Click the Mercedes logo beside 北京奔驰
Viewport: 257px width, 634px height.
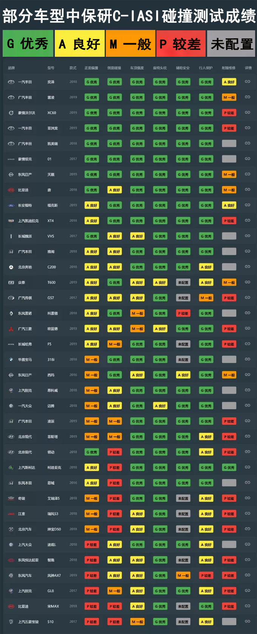(x=11, y=267)
